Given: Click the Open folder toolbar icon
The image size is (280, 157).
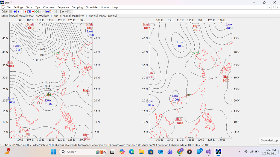Looking at the screenshot, I should [6, 12].
